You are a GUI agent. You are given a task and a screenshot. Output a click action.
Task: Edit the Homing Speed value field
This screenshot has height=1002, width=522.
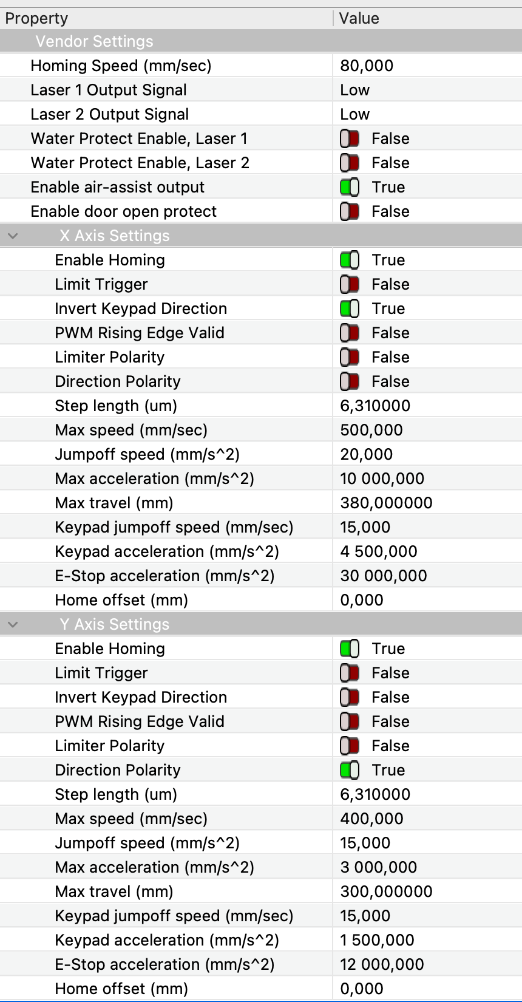point(427,66)
